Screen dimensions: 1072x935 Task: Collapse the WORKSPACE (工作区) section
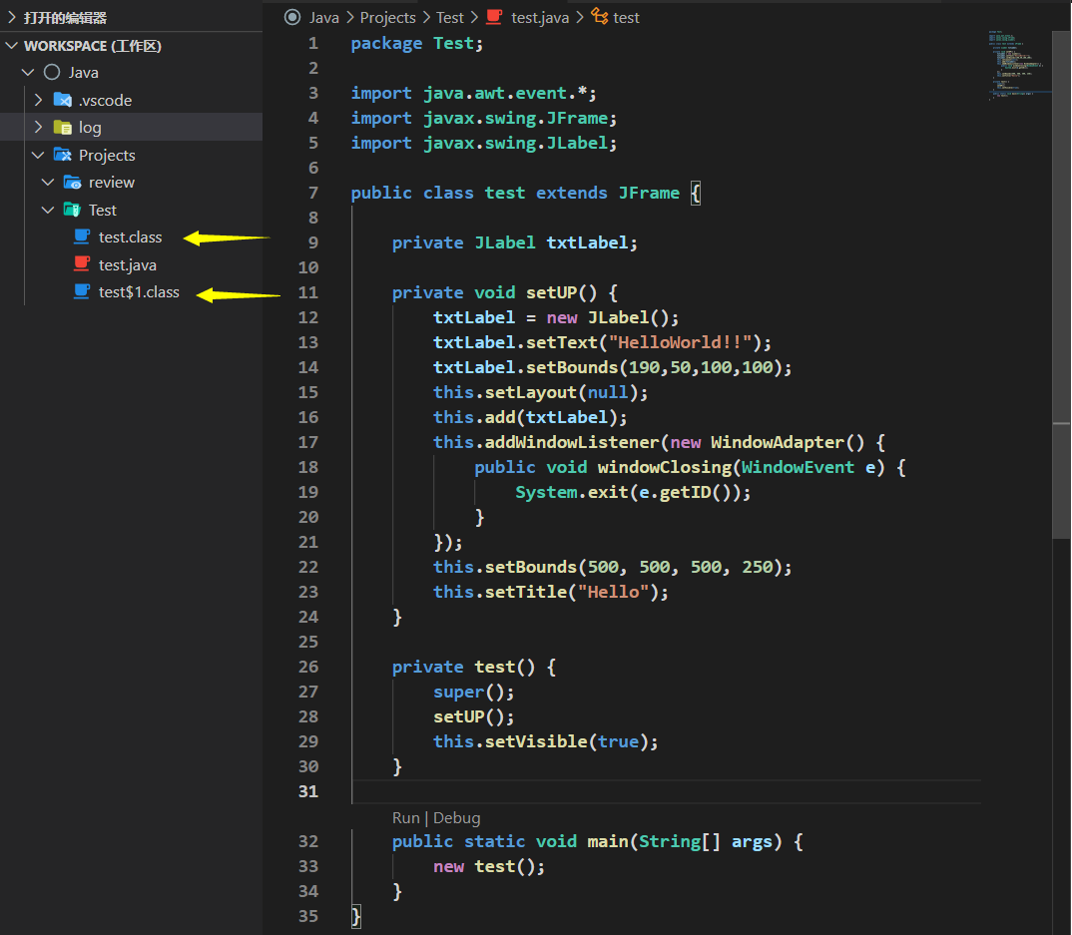click(x=12, y=46)
